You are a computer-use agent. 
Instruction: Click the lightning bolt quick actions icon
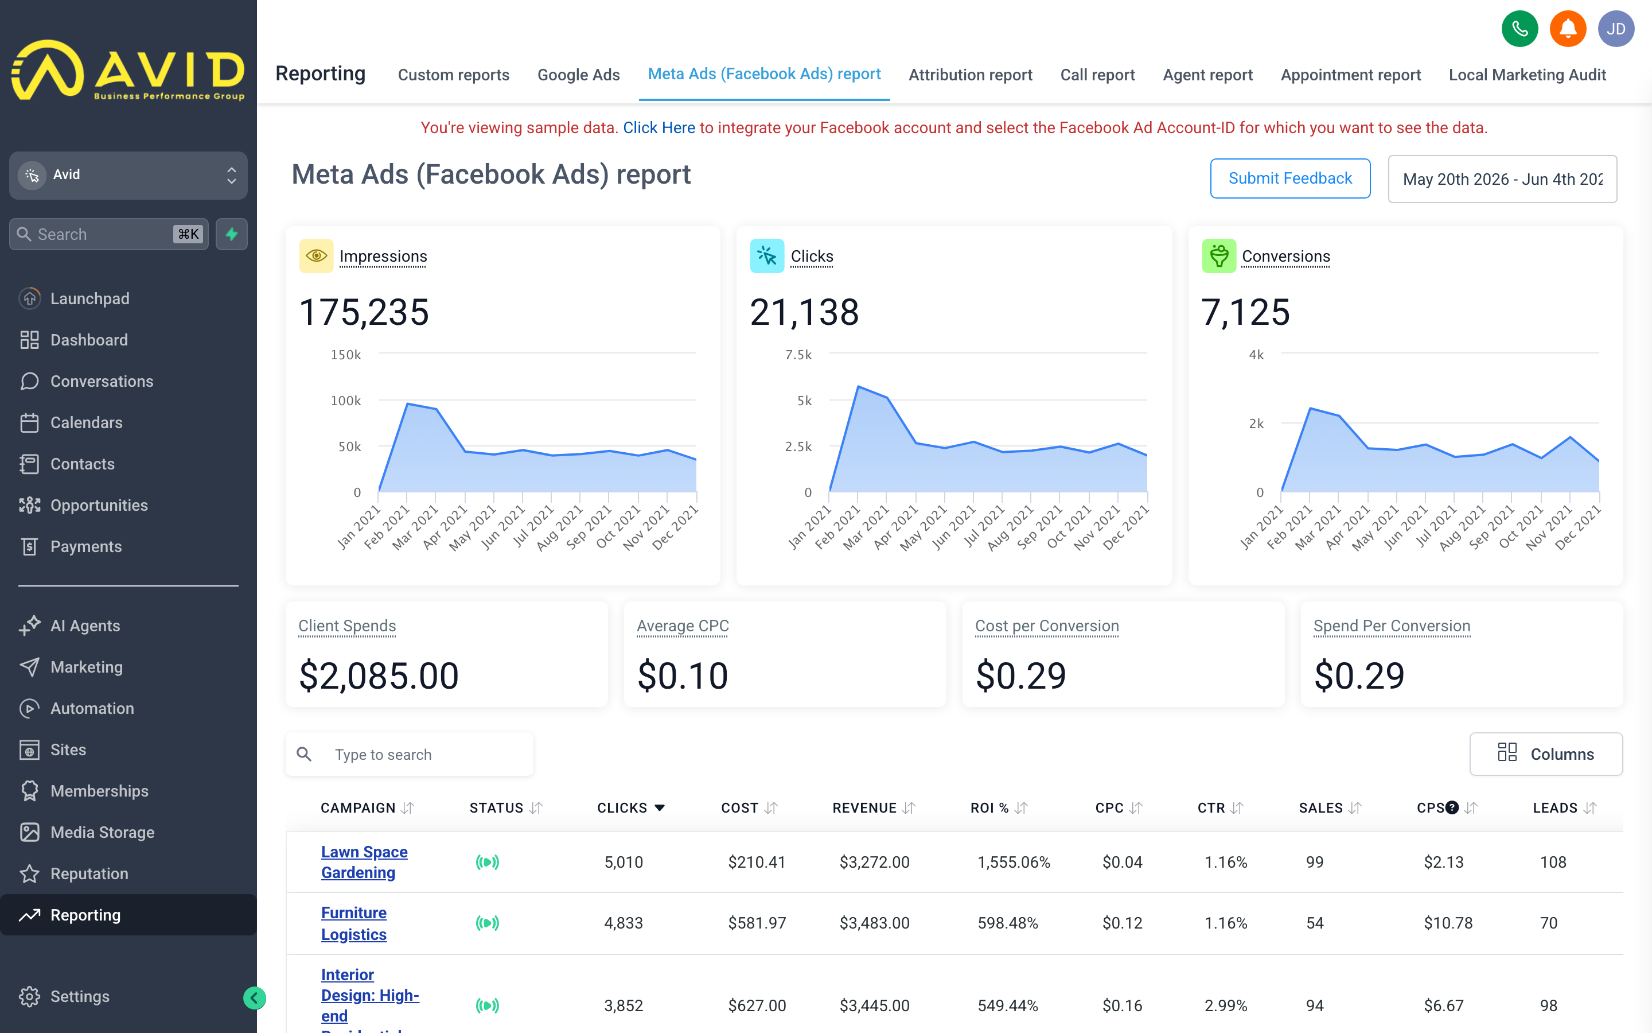[x=231, y=234]
